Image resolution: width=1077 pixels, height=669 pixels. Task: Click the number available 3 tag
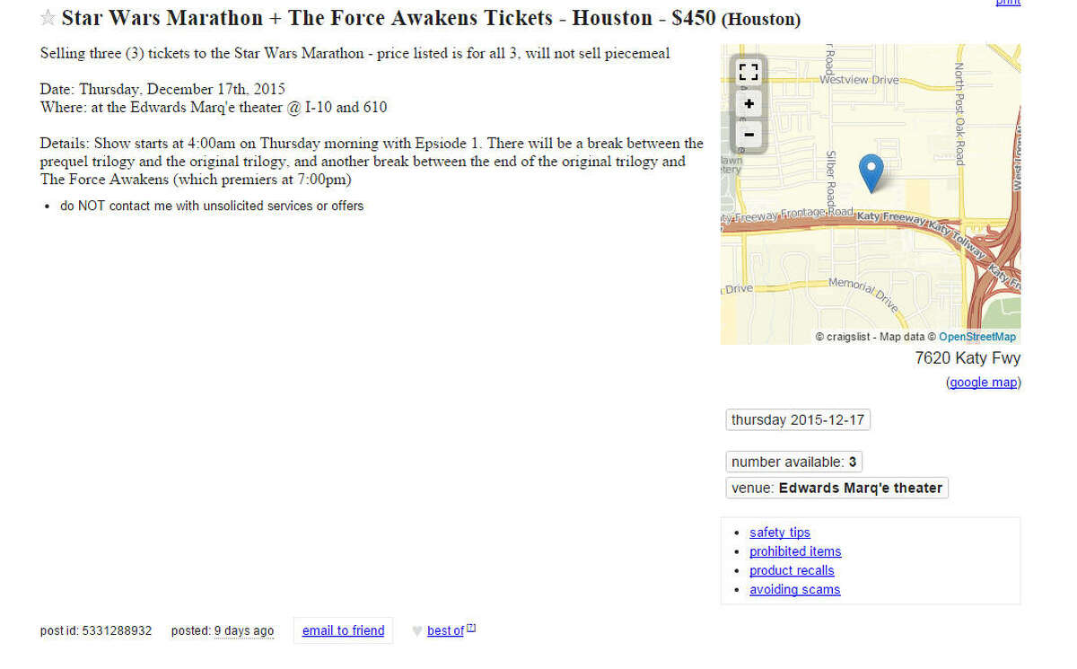point(793,462)
